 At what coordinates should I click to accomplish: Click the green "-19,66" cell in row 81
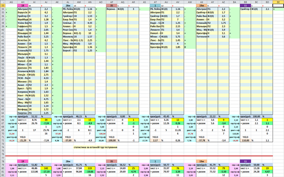pos(90,172)
